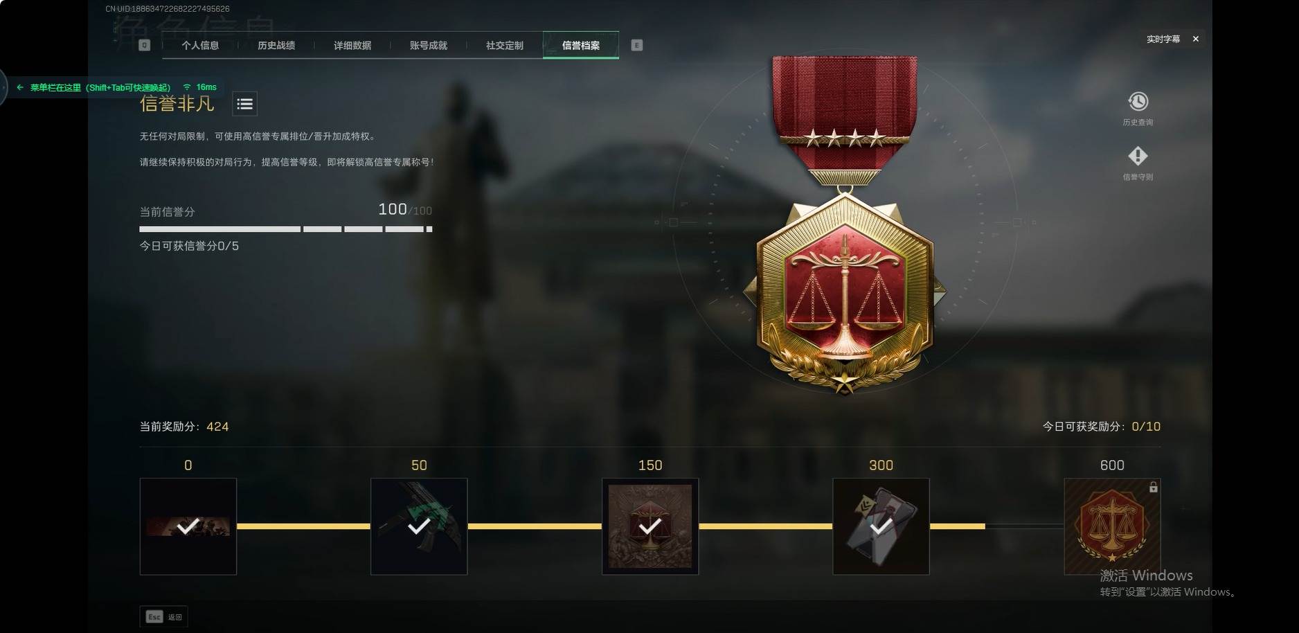Click the Esc 返回 back button
1299x633 pixels.
click(164, 616)
